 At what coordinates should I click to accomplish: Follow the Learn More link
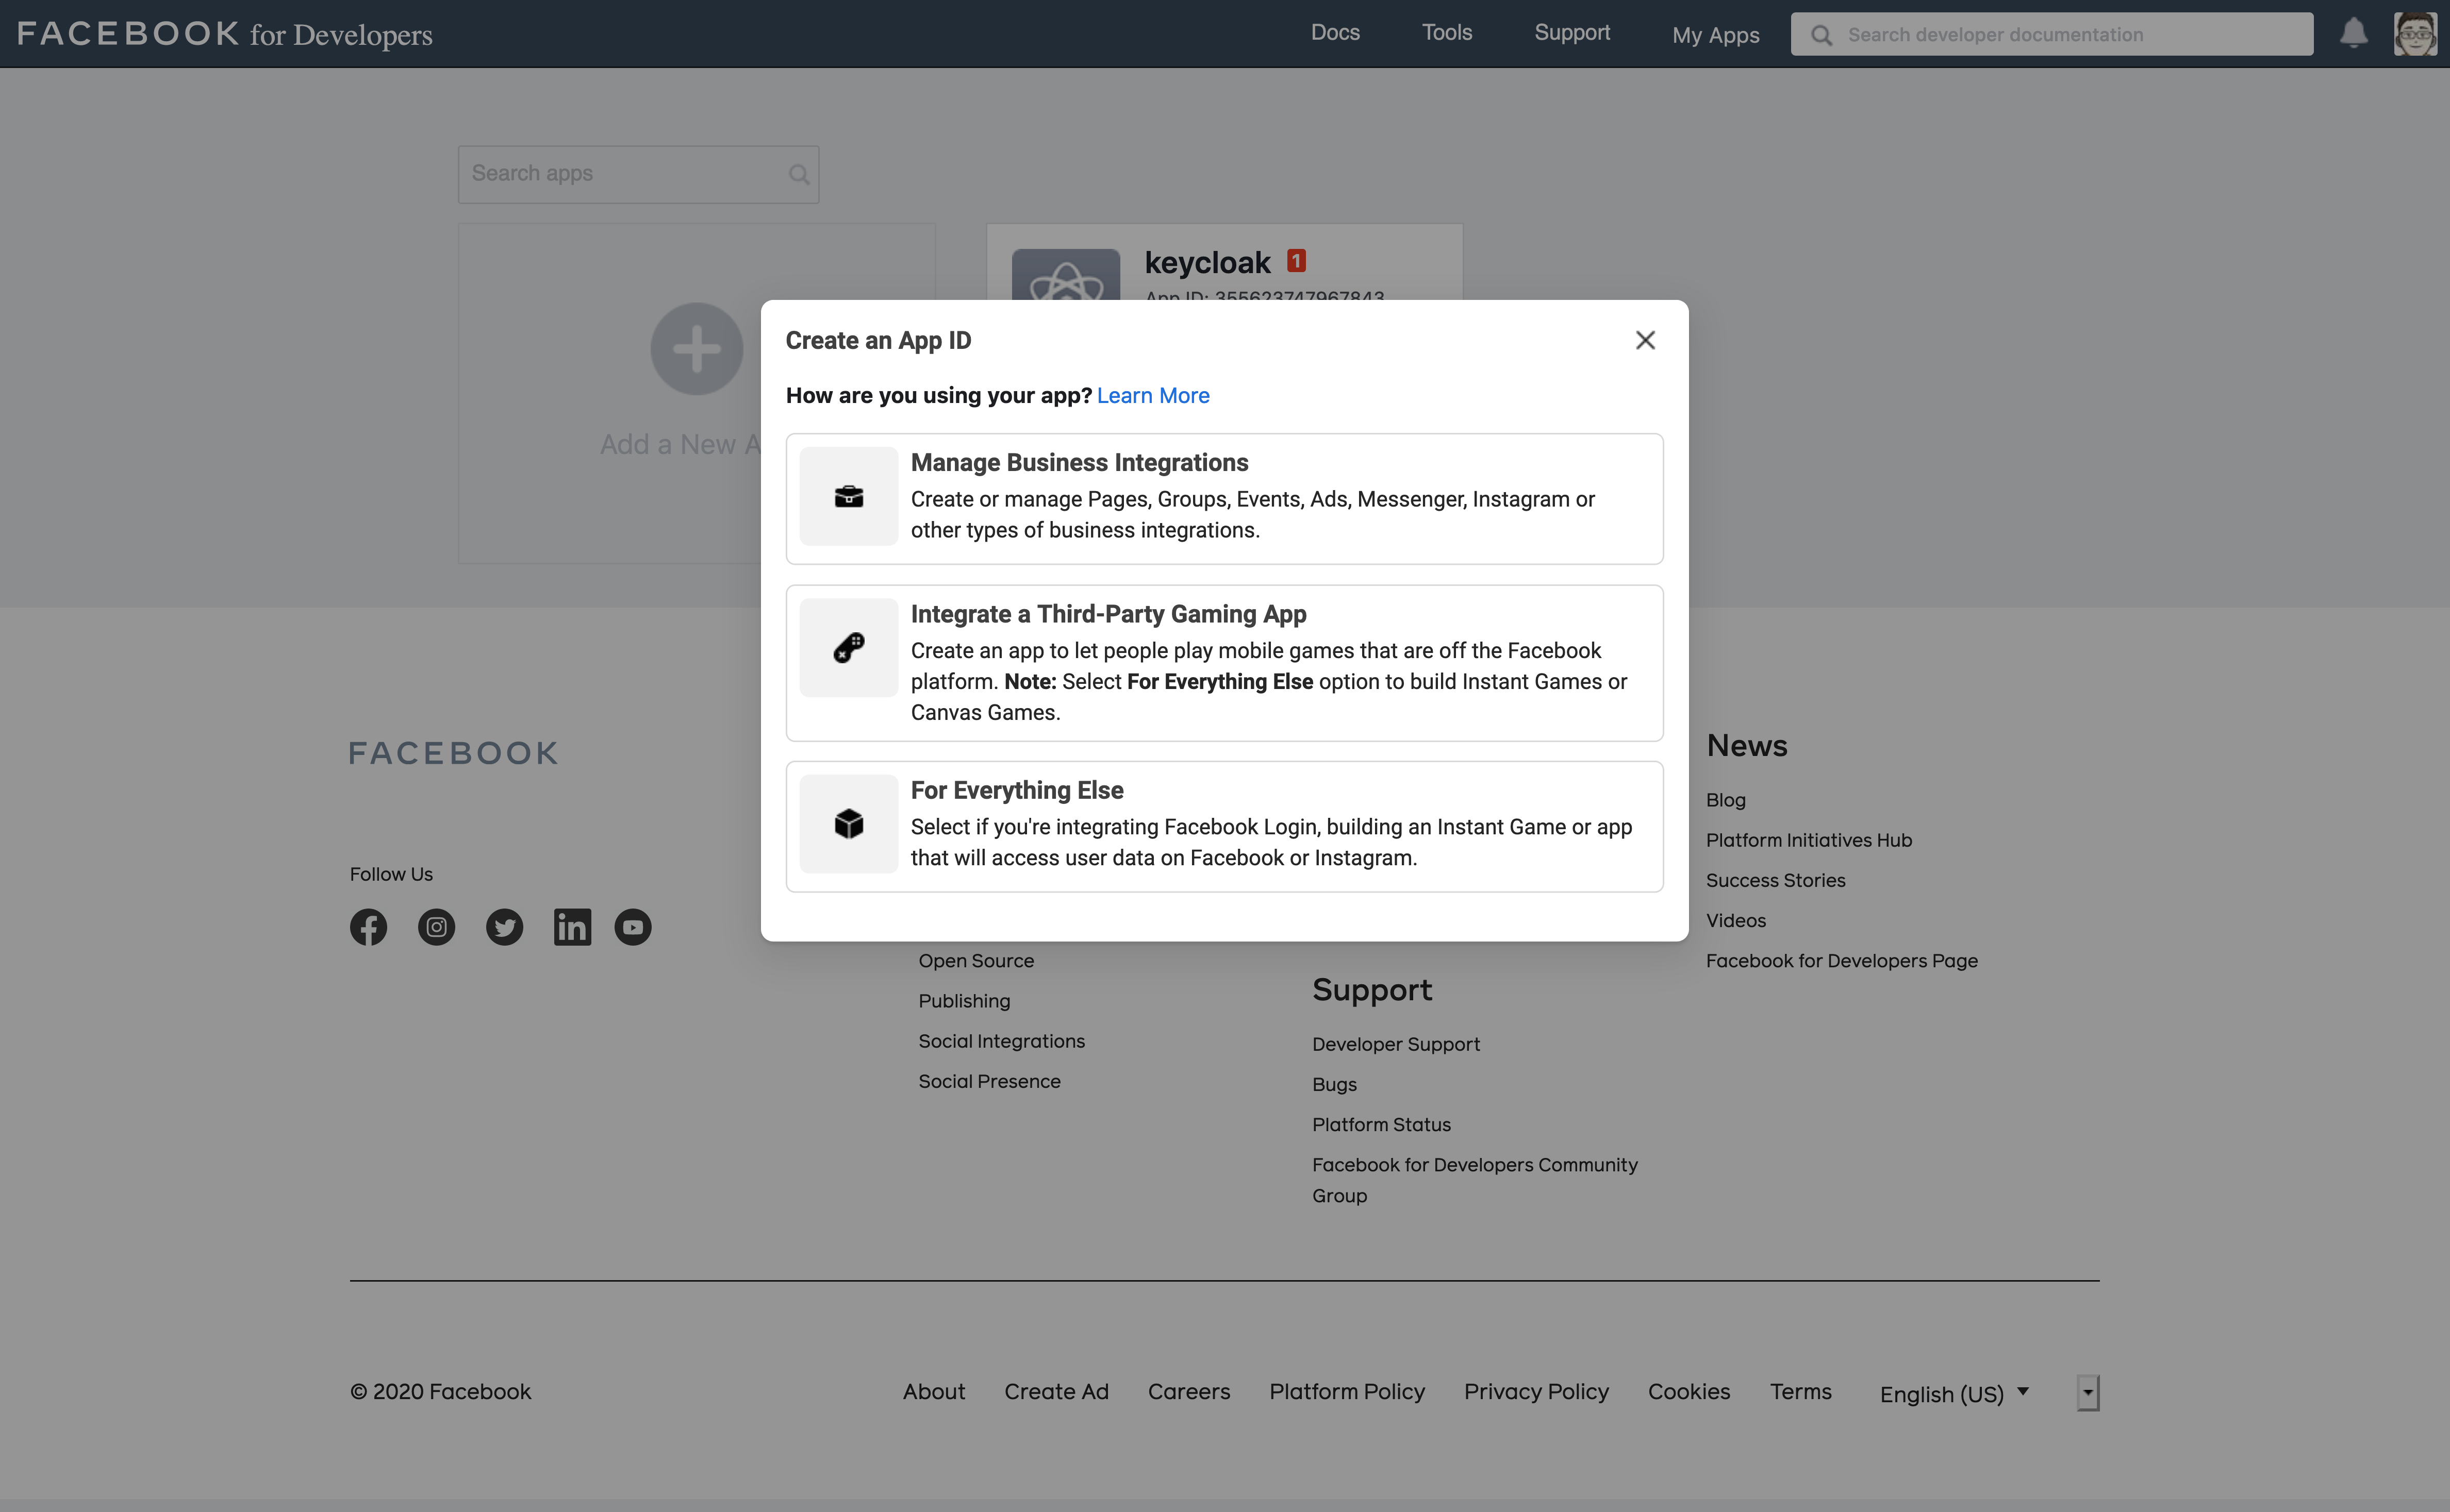(x=1152, y=396)
